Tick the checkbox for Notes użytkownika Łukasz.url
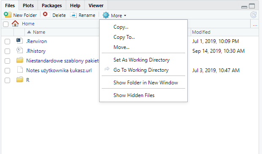This screenshot has height=154, width=262. [7, 70]
